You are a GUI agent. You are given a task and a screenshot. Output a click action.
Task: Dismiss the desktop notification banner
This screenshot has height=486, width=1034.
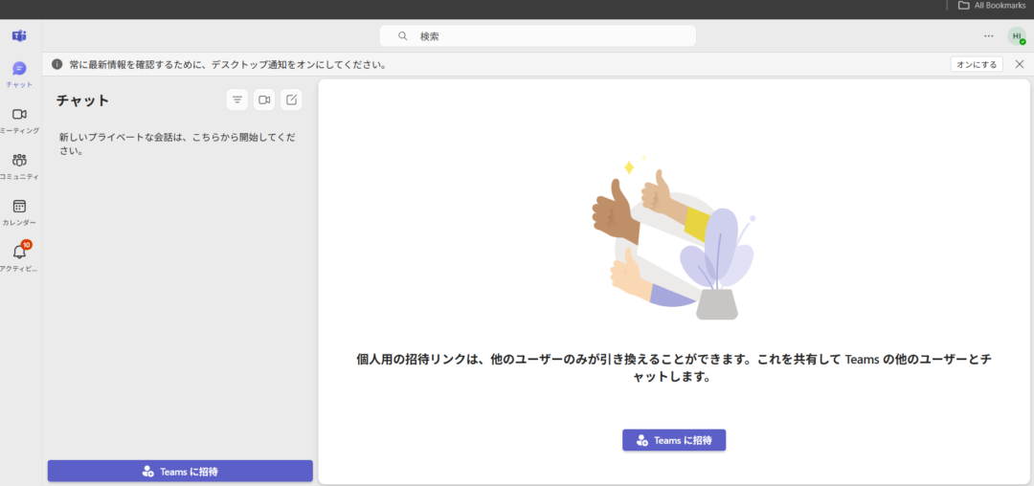[x=1020, y=64]
